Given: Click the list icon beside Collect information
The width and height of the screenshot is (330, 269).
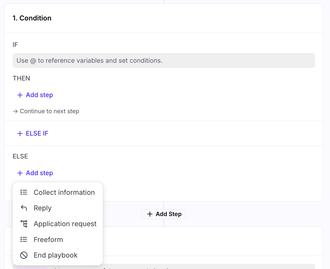Looking at the screenshot, I should (x=24, y=192).
